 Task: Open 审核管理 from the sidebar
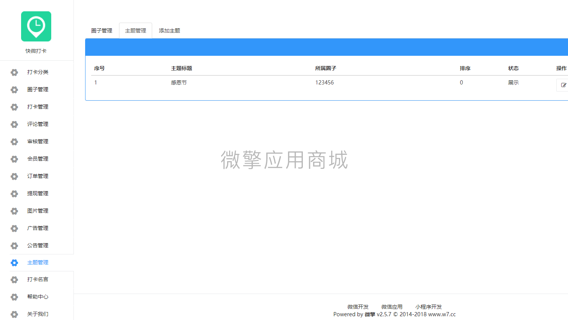[x=37, y=142]
